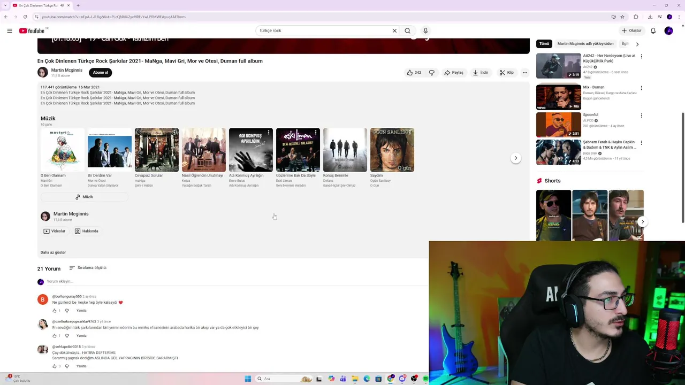Mute the tab via speaker icon
The height and width of the screenshot is (385, 685).
[62, 5]
